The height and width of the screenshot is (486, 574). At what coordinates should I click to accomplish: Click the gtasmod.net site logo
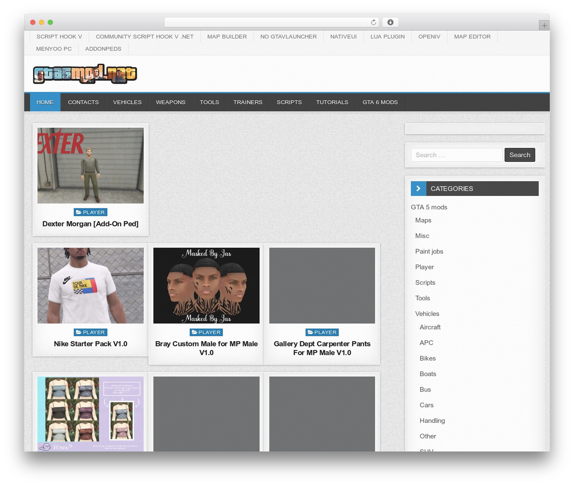pyautogui.click(x=85, y=74)
